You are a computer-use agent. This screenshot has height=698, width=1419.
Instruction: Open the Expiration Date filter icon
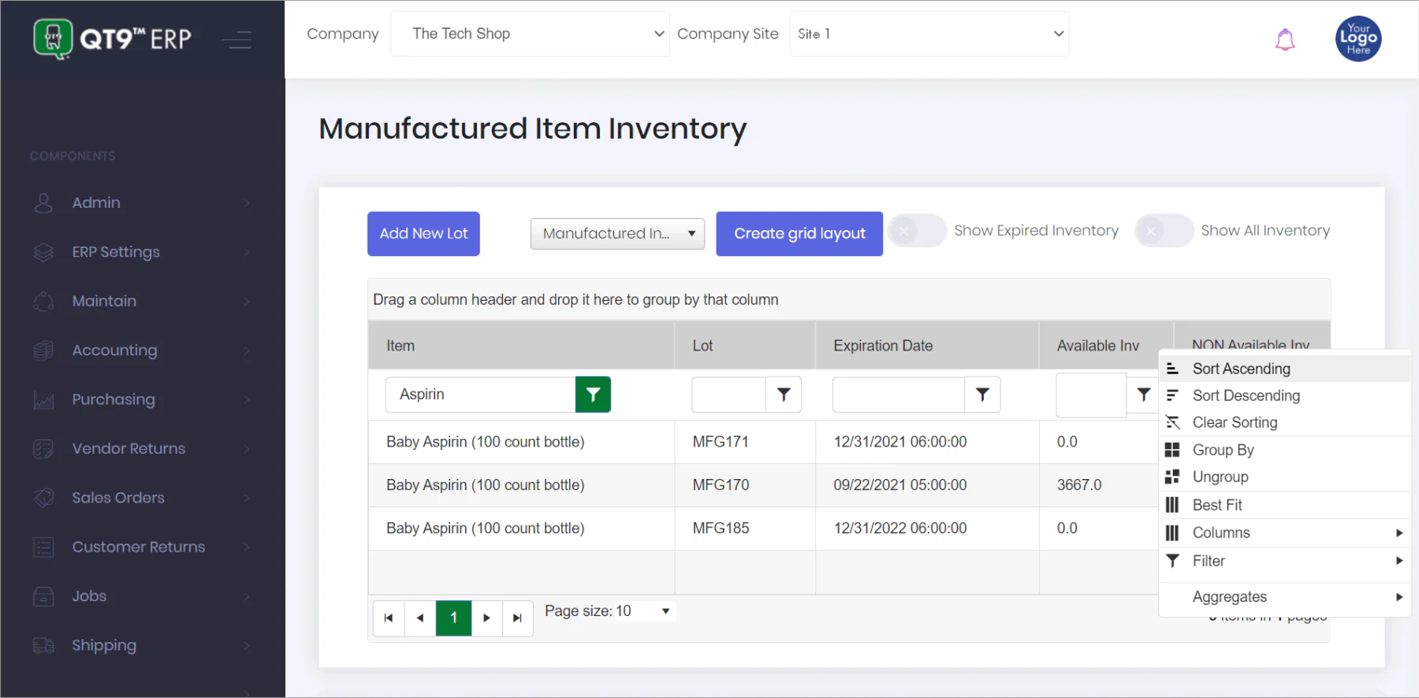pos(982,395)
